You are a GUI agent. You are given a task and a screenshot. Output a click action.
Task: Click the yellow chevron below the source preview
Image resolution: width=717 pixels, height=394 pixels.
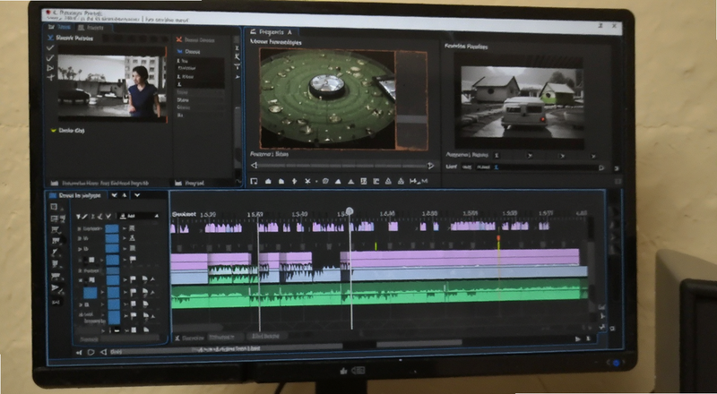[x=54, y=131]
